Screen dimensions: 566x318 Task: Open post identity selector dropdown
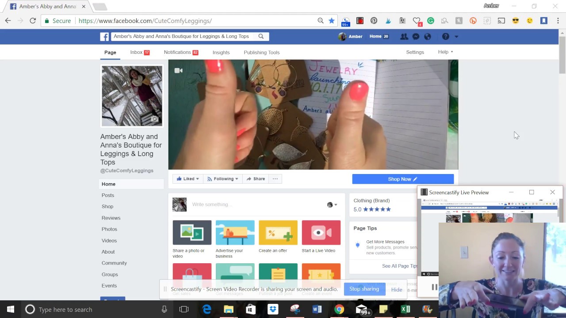tap(332, 204)
